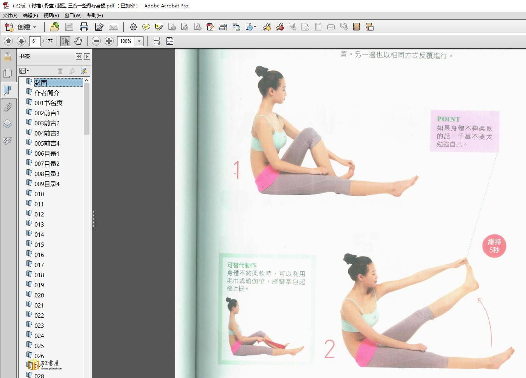The image size is (526, 378).
Task: Click the Fit width scrolling mode icon
Action: click(x=157, y=41)
